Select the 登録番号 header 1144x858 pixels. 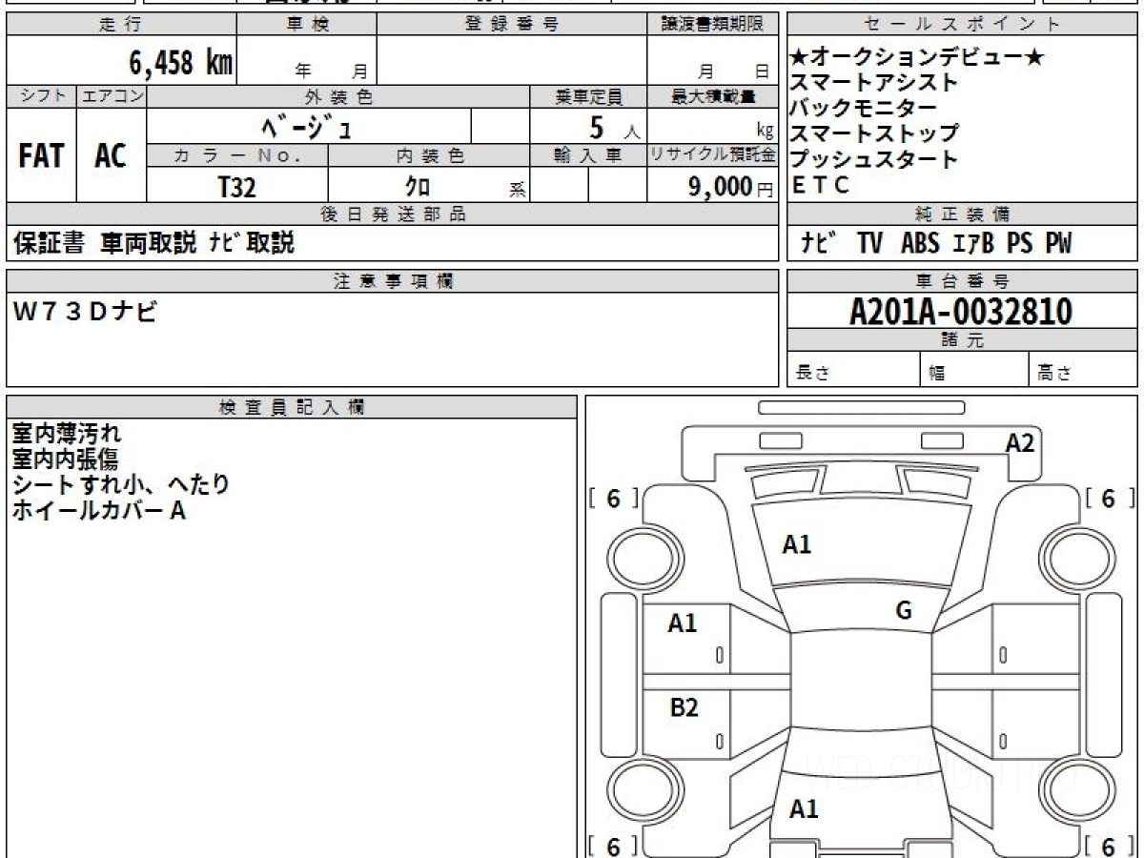pyautogui.click(x=512, y=26)
